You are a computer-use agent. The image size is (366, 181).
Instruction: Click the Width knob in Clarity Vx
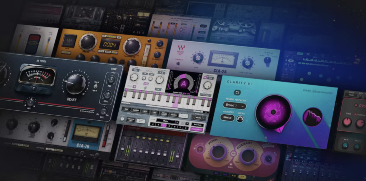(240, 119)
